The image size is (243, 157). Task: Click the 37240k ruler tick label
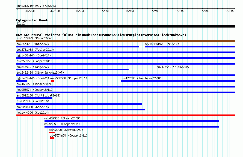pyautogui.click(x=130, y=11)
